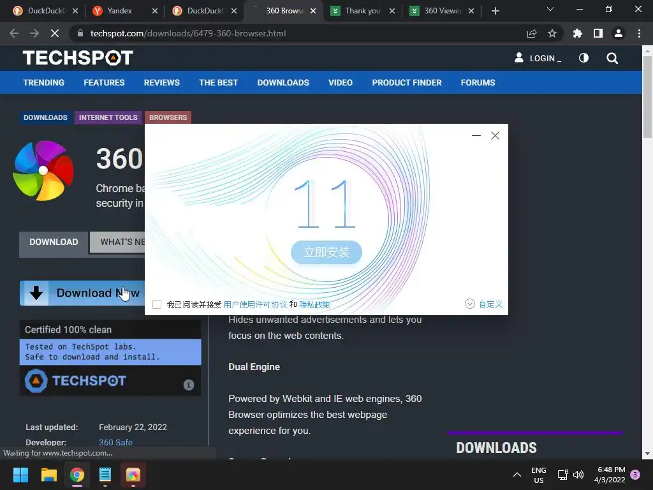
Task: Open the Chrome three-dot menu
Action: coord(639,33)
